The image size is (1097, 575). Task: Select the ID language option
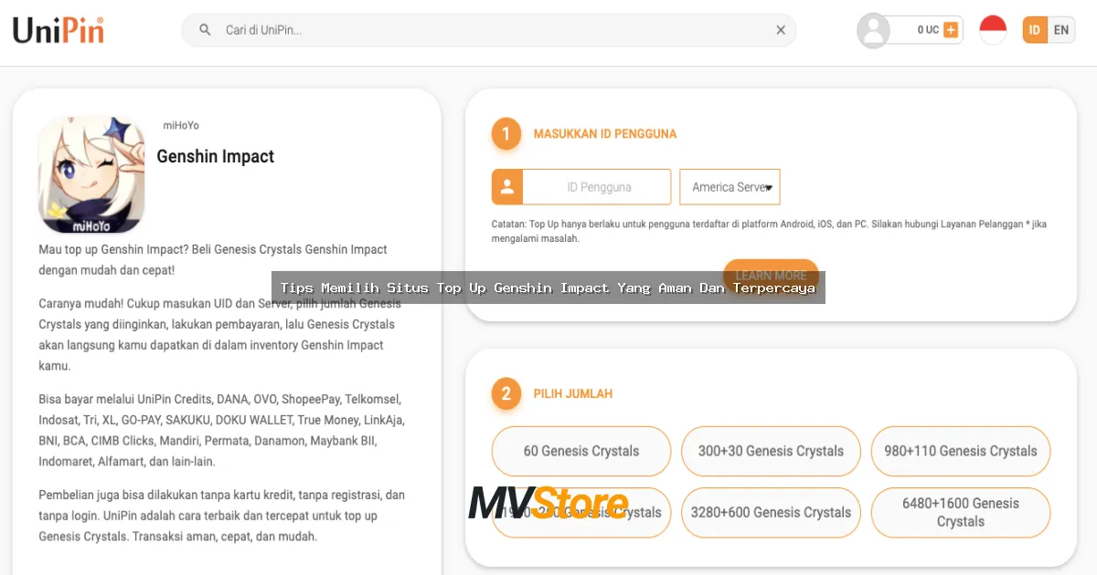[x=1034, y=29]
